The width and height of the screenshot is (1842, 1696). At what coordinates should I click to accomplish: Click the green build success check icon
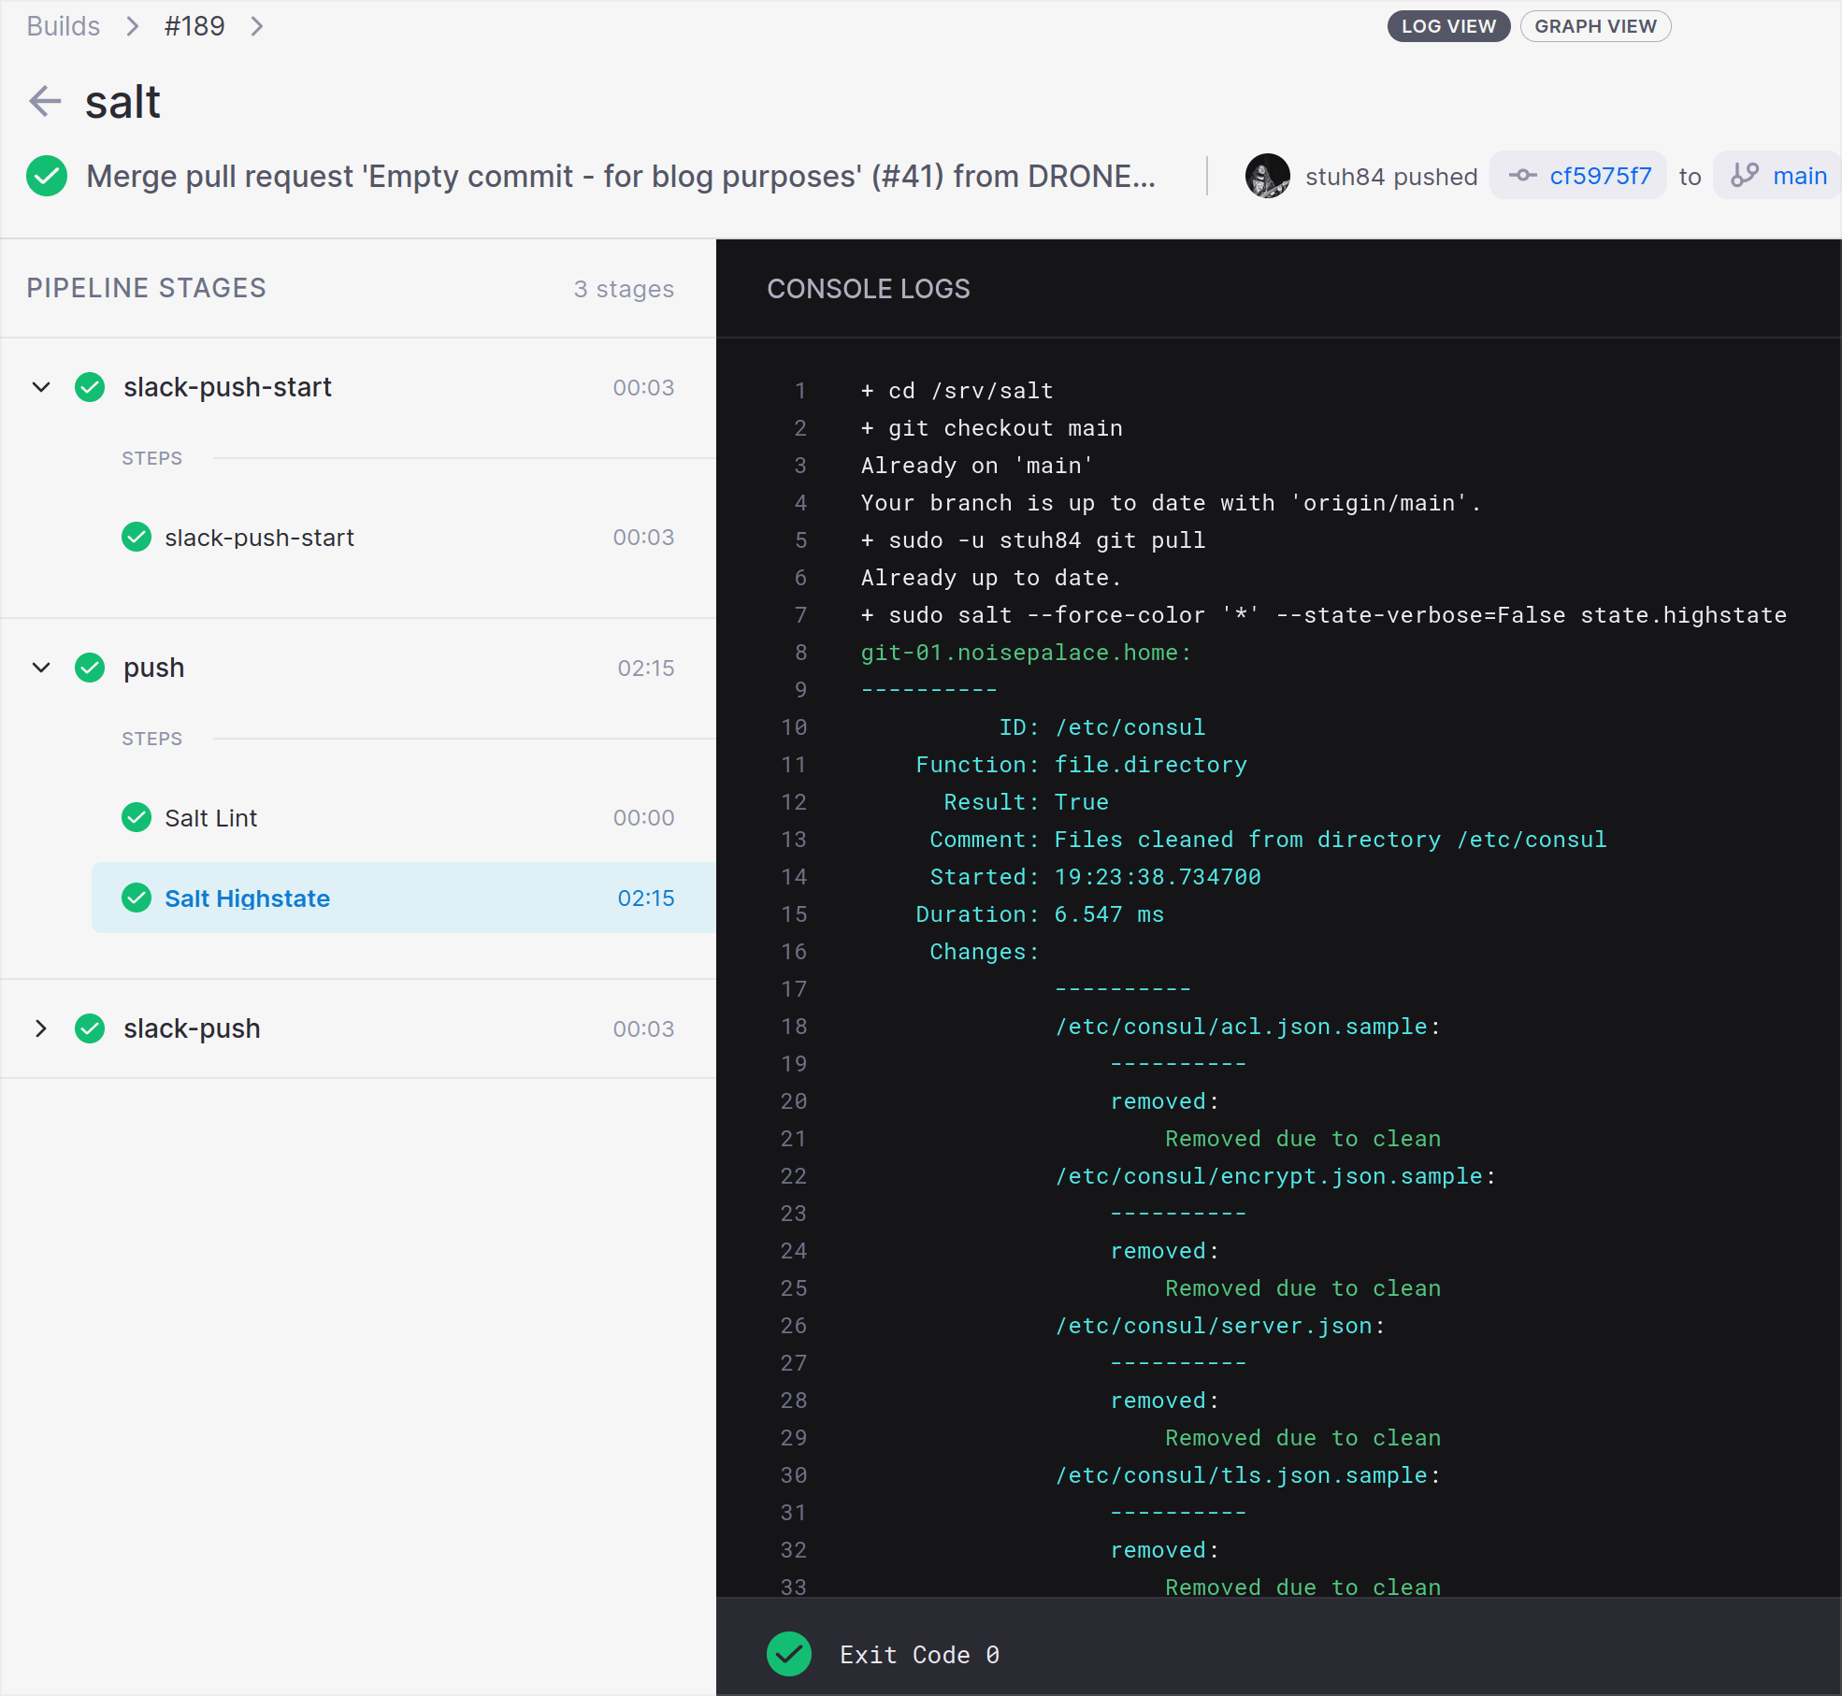pos(47,176)
